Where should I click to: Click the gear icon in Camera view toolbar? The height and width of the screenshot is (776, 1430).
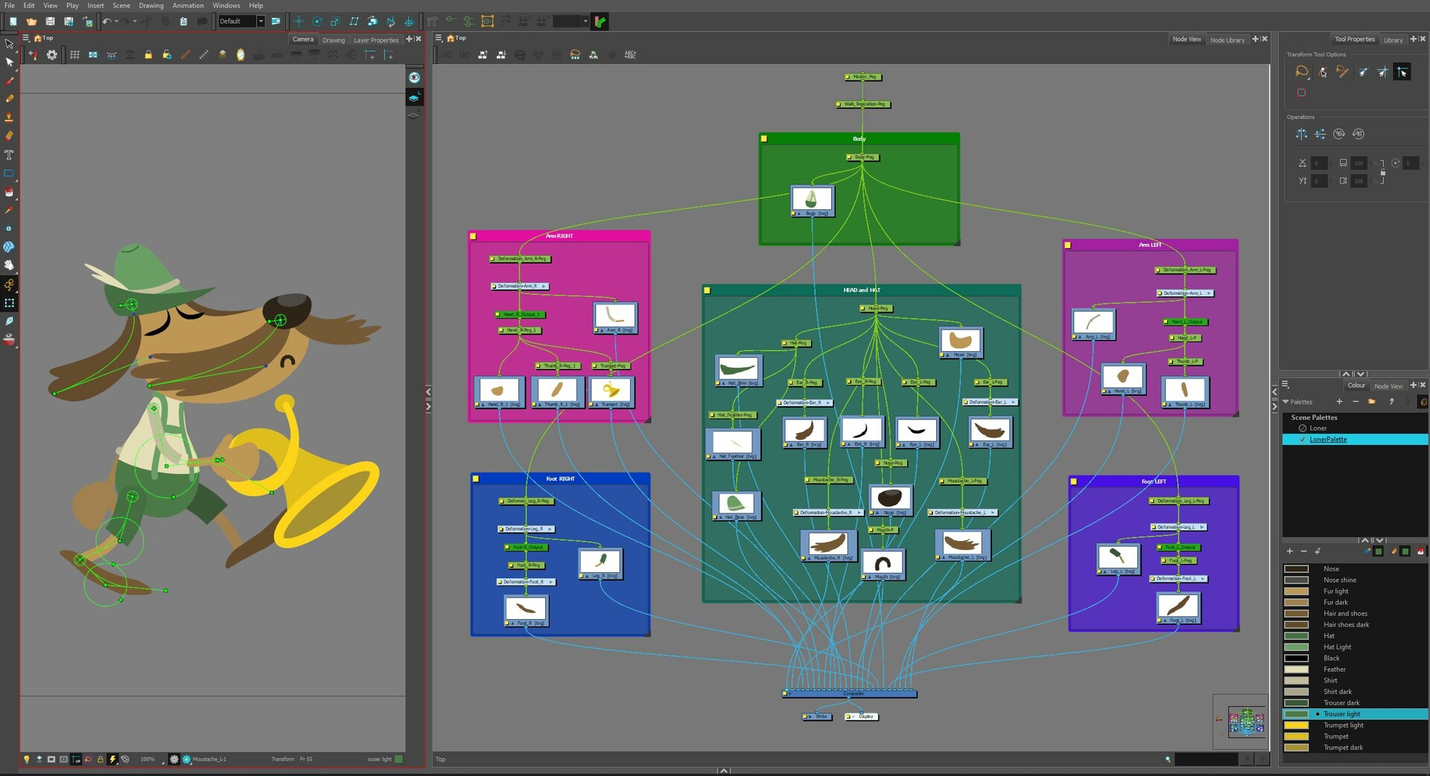click(x=51, y=54)
